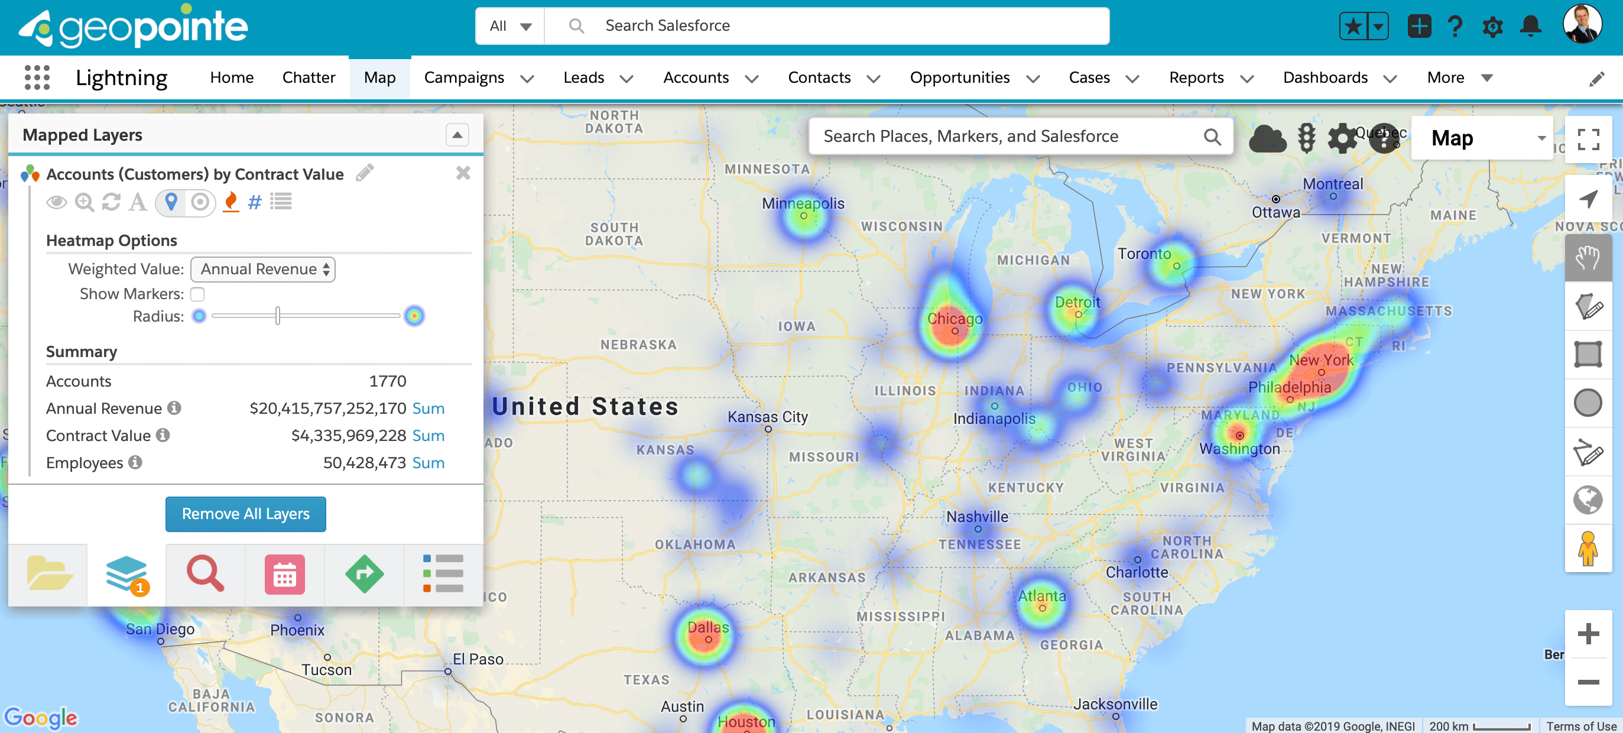
Task: Open the Contacts tab
Action: click(819, 77)
